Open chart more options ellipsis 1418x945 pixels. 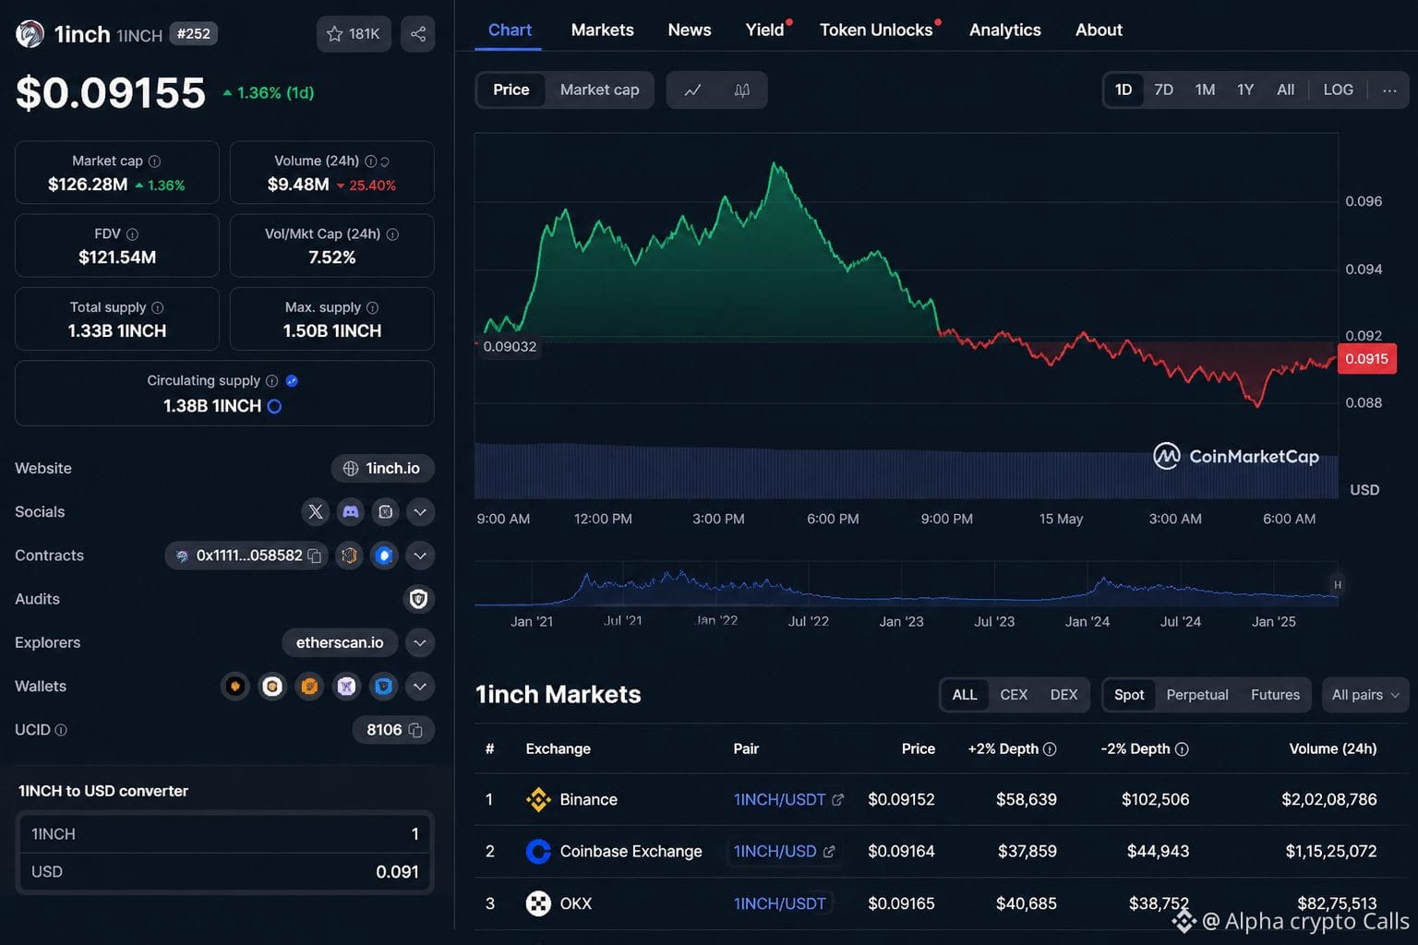coord(1389,90)
